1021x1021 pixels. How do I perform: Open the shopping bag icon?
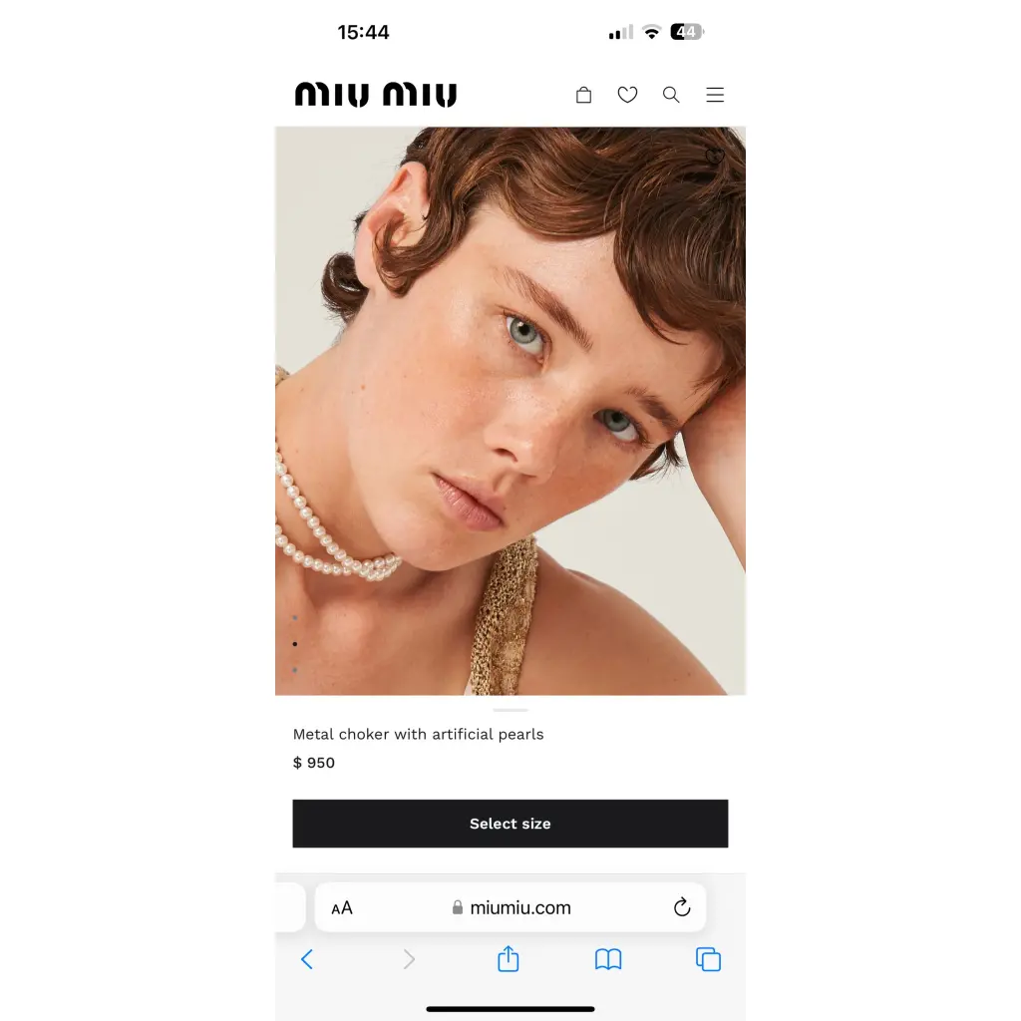pyautogui.click(x=583, y=95)
